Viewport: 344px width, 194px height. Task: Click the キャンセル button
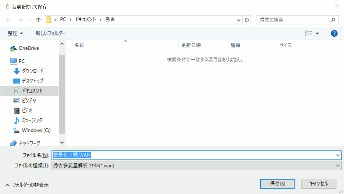tap(319, 184)
